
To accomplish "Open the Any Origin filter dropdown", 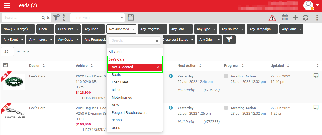I will point(209,40).
